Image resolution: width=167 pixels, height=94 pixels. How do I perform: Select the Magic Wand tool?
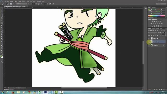pos(2,16)
